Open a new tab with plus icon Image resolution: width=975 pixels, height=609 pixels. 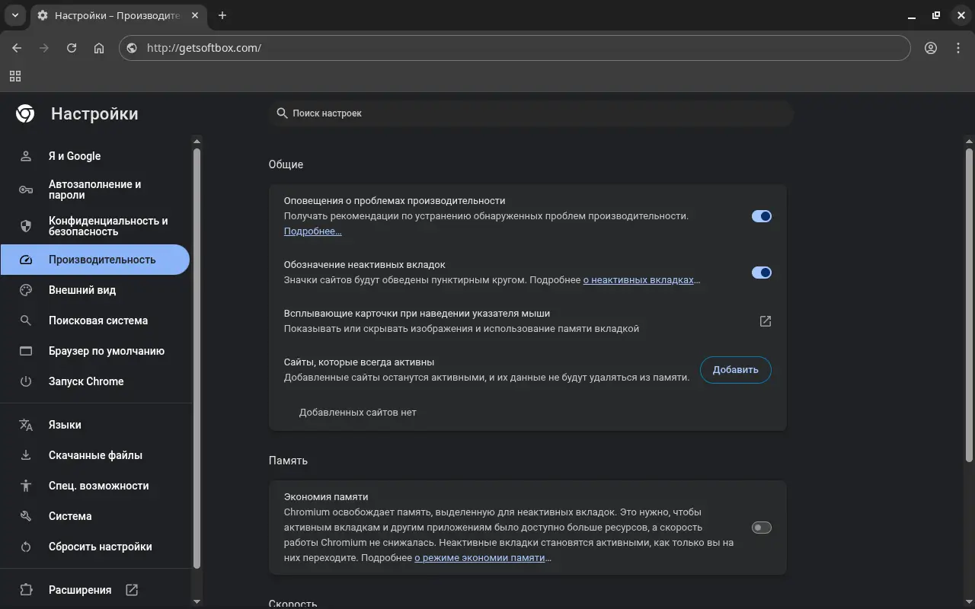click(x=222, y=15)
